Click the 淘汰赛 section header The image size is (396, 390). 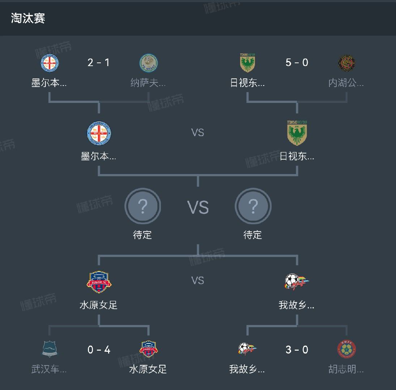pyautogui.click(x=28, y=18)
